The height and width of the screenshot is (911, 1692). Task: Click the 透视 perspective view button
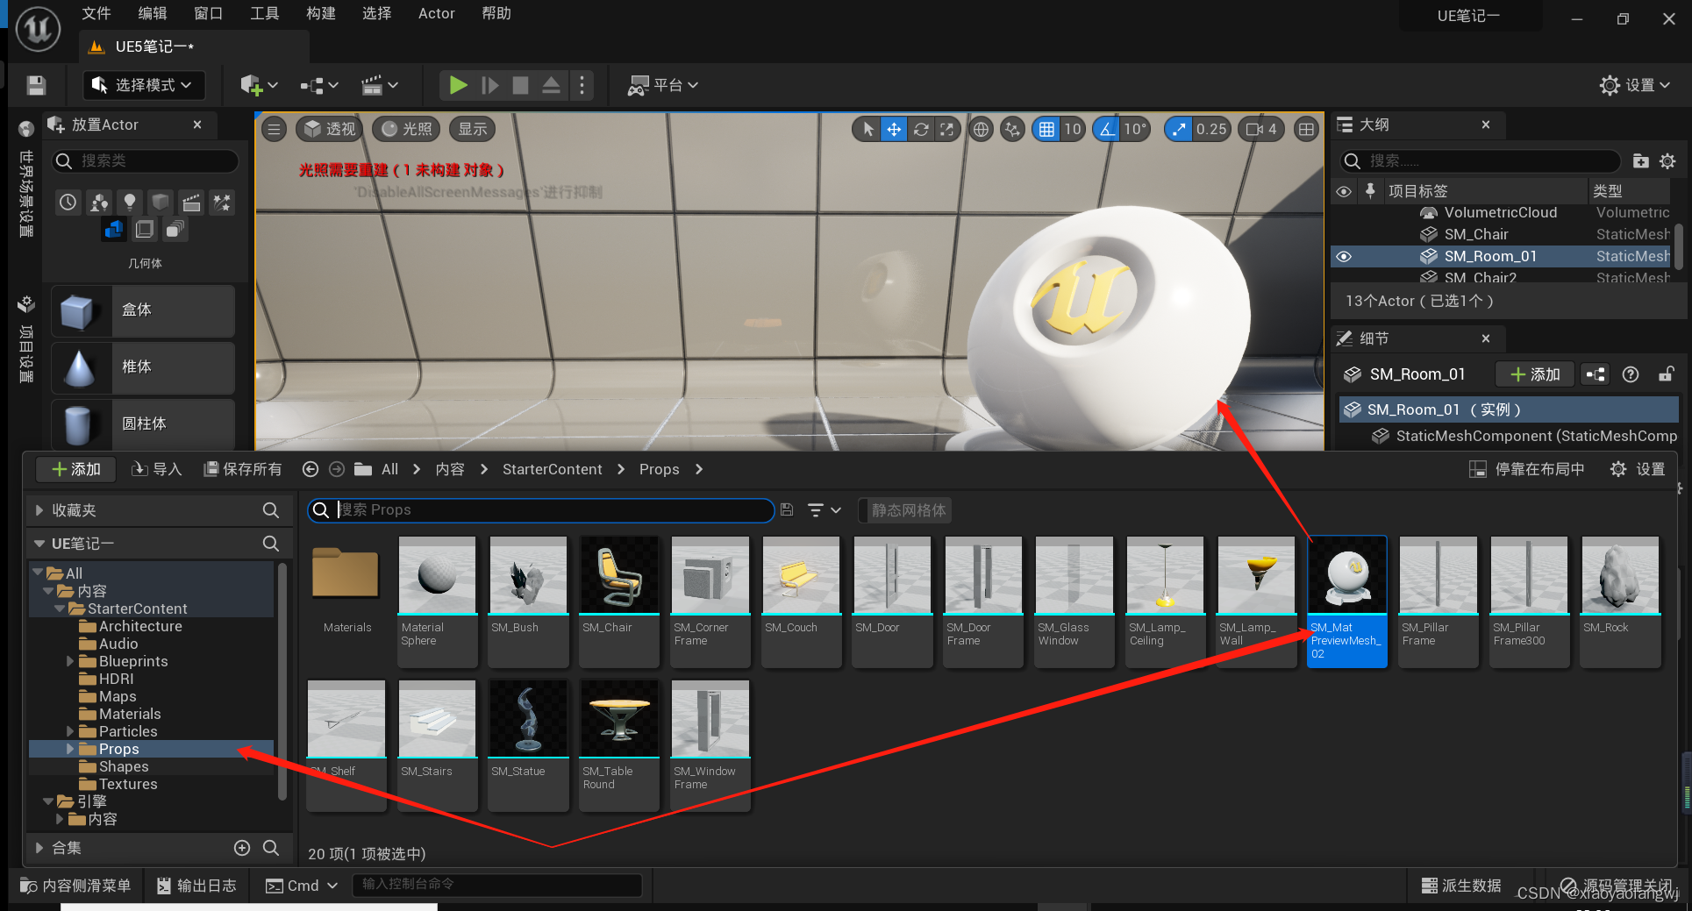tap(330, 130)
